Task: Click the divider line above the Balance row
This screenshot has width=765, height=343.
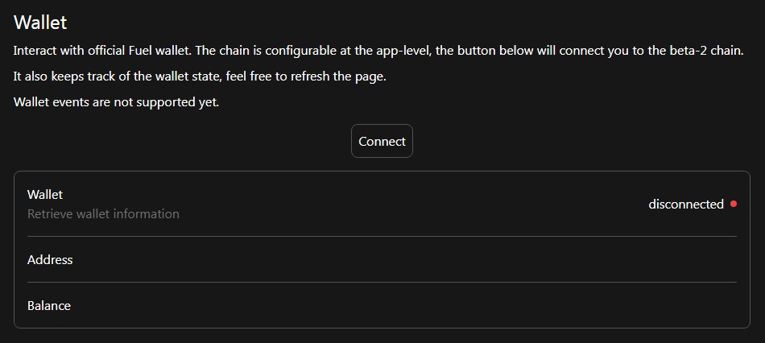Action: click(382, 283)
